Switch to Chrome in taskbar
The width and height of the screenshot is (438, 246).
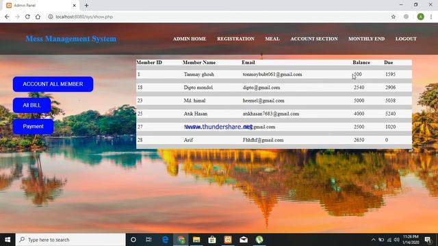181,240
